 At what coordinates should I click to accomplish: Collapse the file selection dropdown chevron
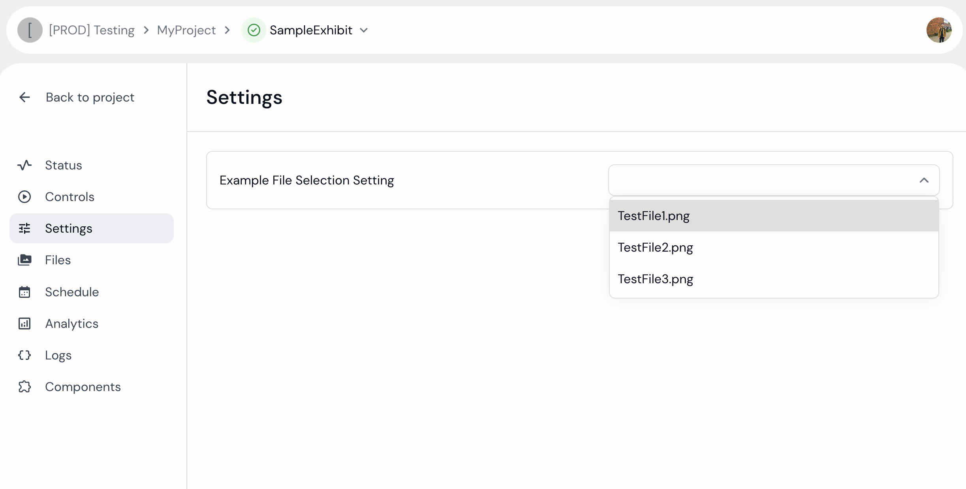click(924, 180)
